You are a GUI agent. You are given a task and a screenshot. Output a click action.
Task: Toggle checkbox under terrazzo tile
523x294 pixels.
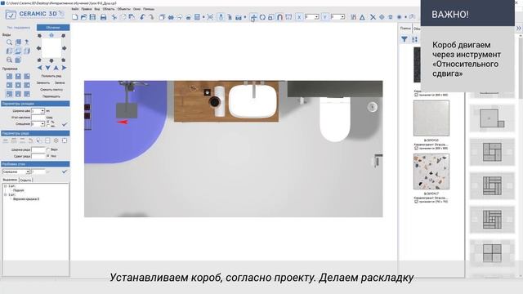(x=416, y=202)
